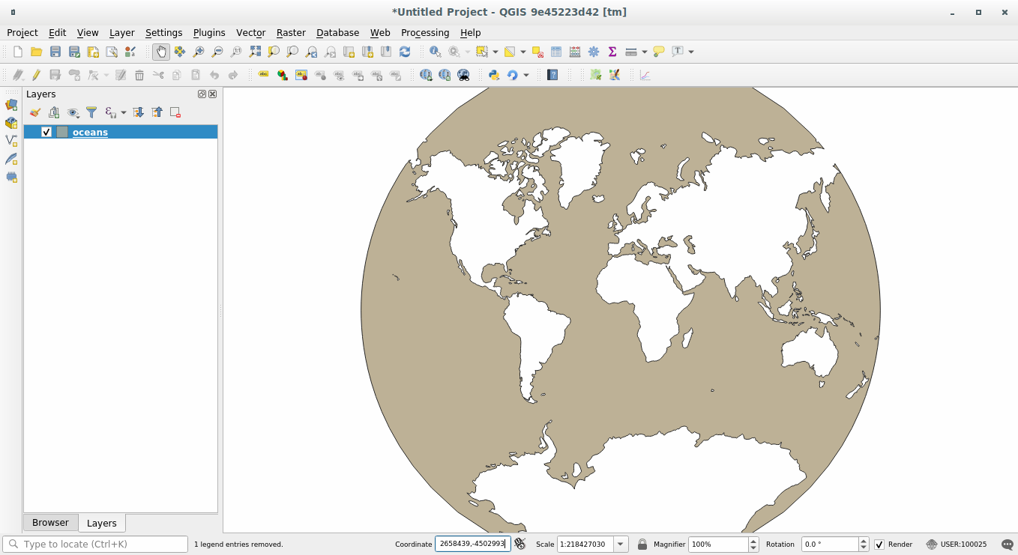Open the Layer Styling panel with the paintbrush icon
Image resolution: width=1018 pixels, height=555 pixels.
34,112
